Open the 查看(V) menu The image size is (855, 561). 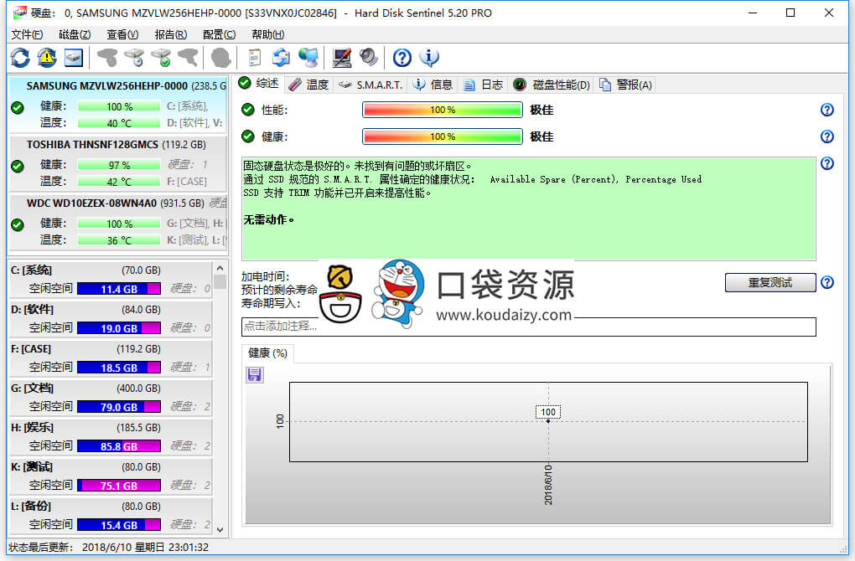click(x=122, y=35)
